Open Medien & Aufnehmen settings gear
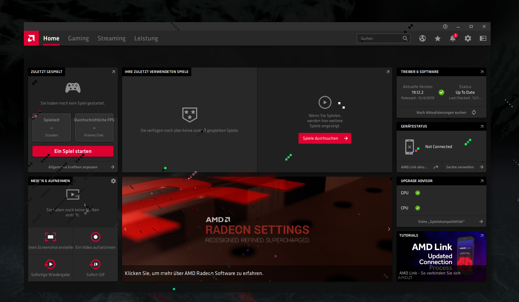This screenshot has height=302, width=519. click(x=113, y=181)
